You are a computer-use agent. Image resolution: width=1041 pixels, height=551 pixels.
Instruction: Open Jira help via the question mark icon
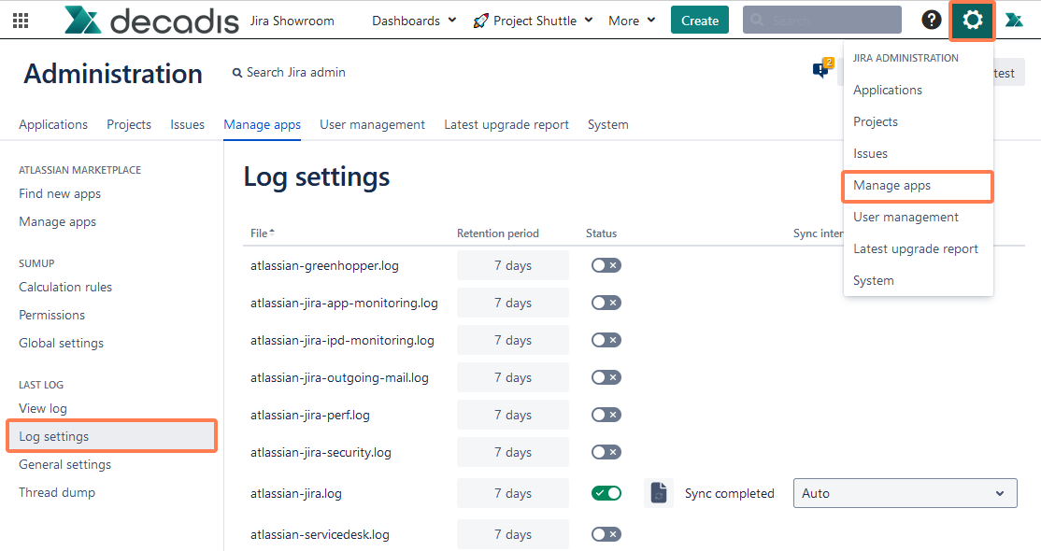click(931, 19)
